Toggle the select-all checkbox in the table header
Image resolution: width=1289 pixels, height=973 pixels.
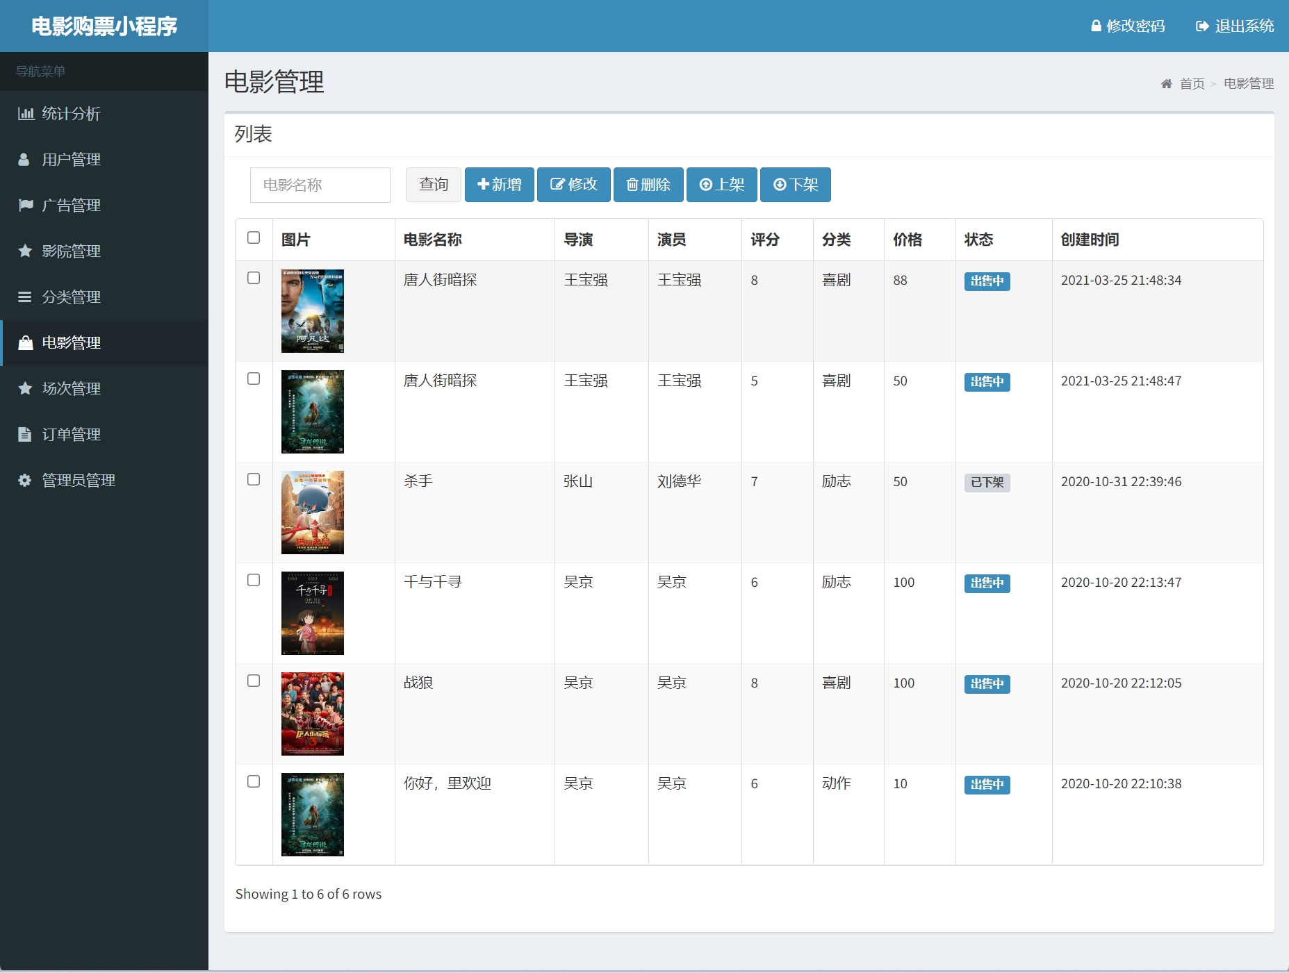click(254, 238)
